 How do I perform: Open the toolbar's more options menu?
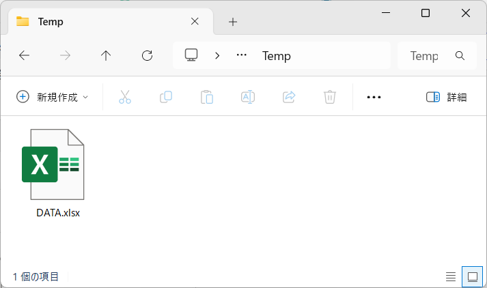(x=374, y=97)
